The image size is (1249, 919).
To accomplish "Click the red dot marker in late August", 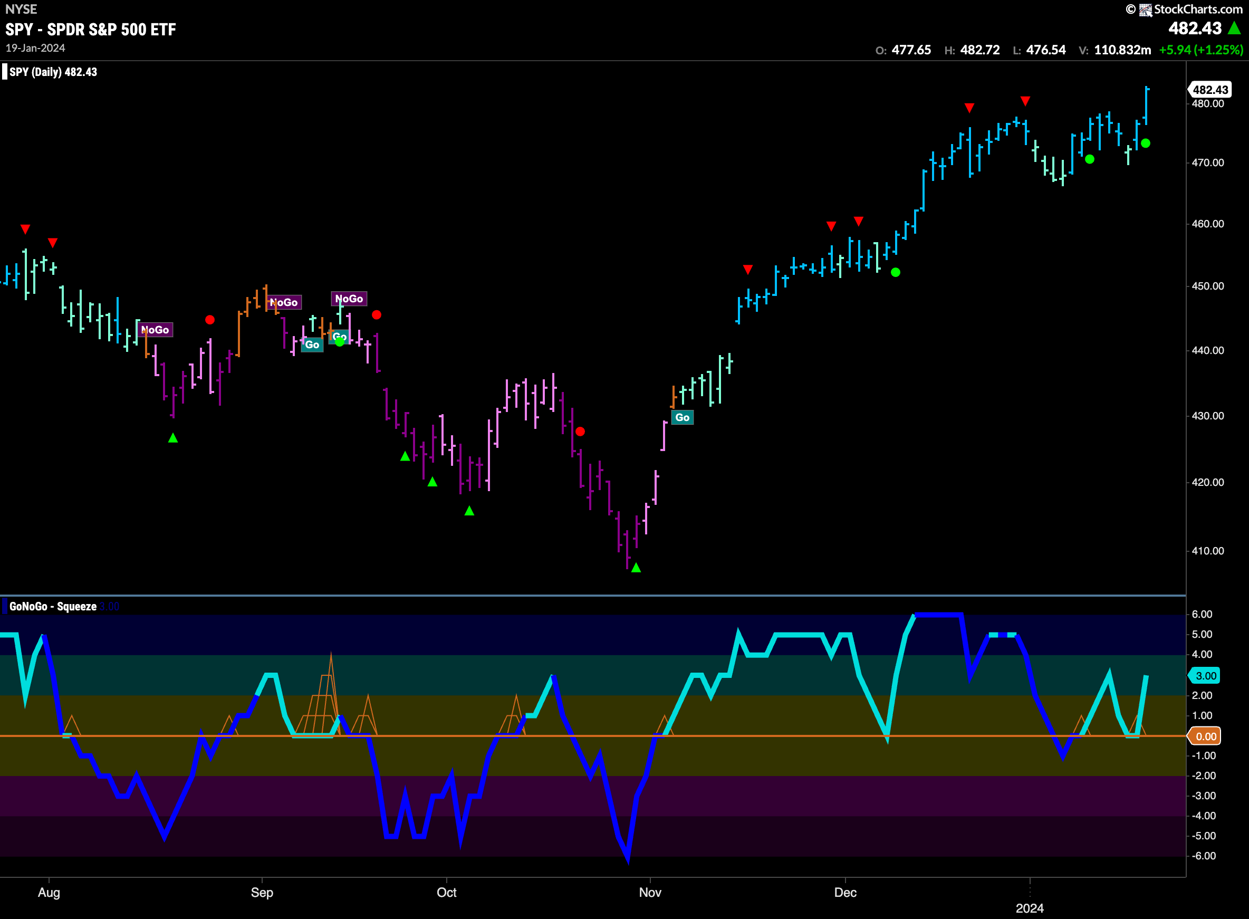I will (209, 320).
